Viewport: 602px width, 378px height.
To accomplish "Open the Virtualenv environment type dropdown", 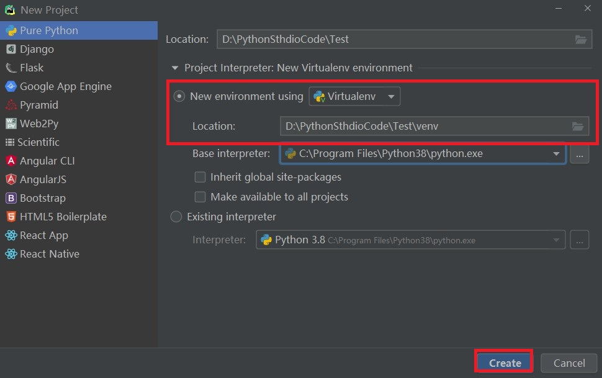I will click(354, 96).
